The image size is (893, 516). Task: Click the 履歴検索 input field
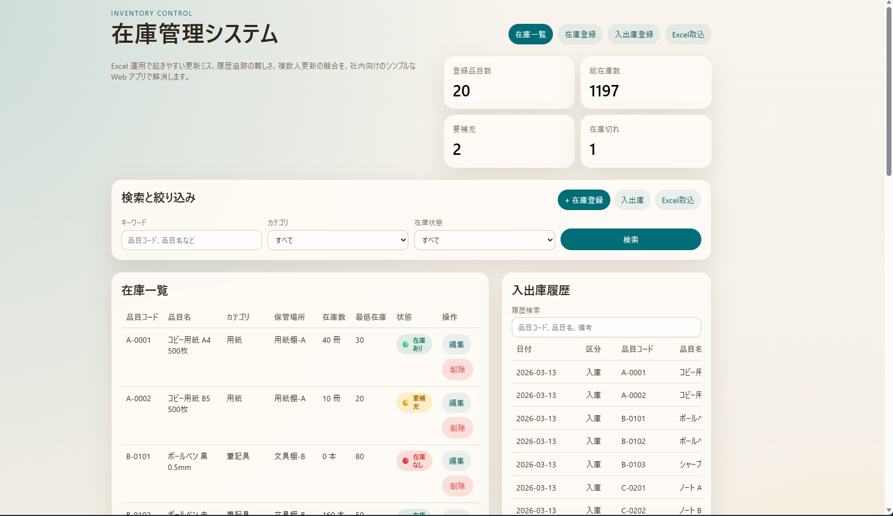606,328
